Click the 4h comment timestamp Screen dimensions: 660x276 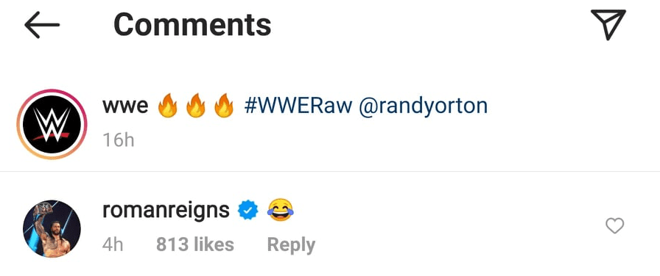coord(113,244)
